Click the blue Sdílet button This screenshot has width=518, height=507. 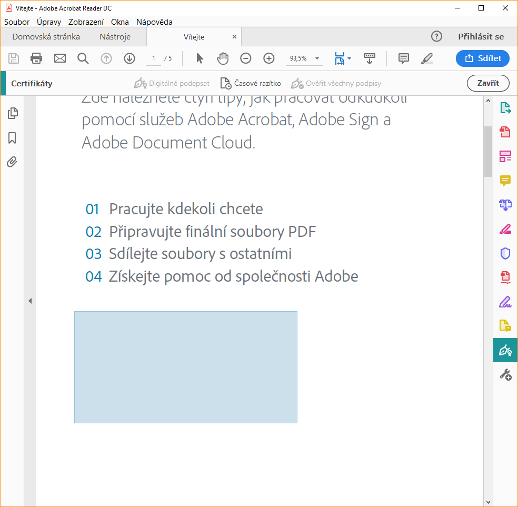(482, 58)
